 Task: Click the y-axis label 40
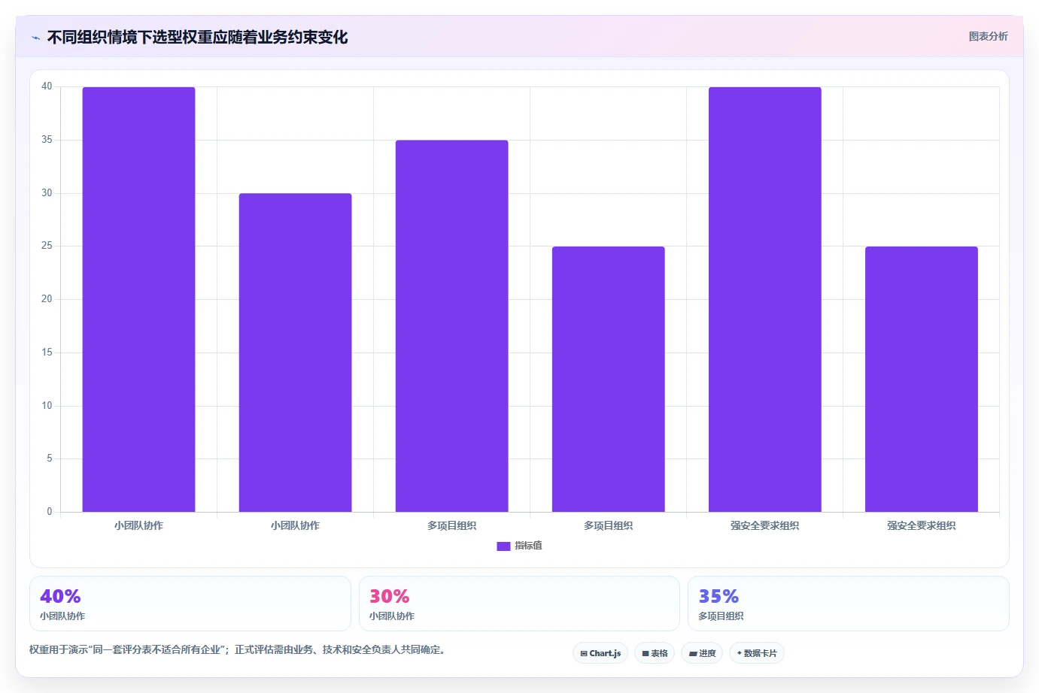click(47, 86)
